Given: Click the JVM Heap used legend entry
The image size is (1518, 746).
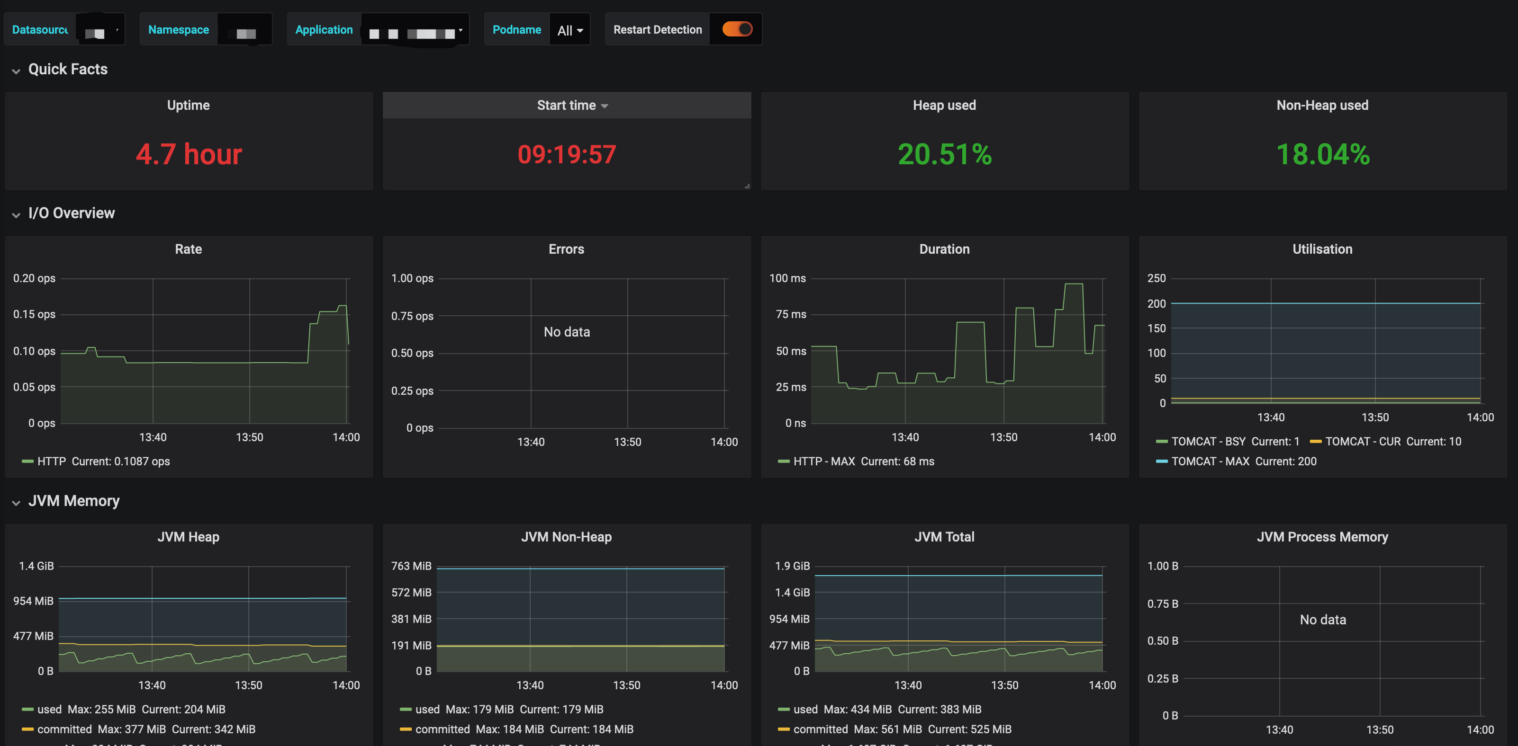Looking at the screenshot, I should click(49, 710).
